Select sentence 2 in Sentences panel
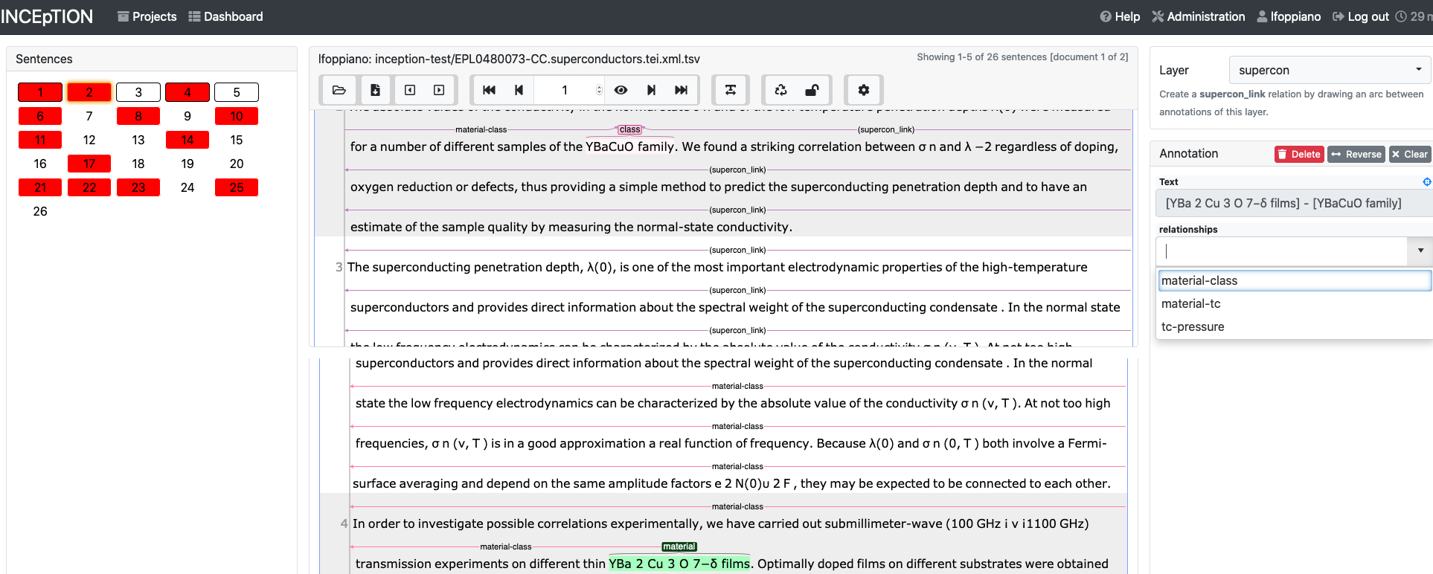 pyautogui.click(x=89, y=92)
